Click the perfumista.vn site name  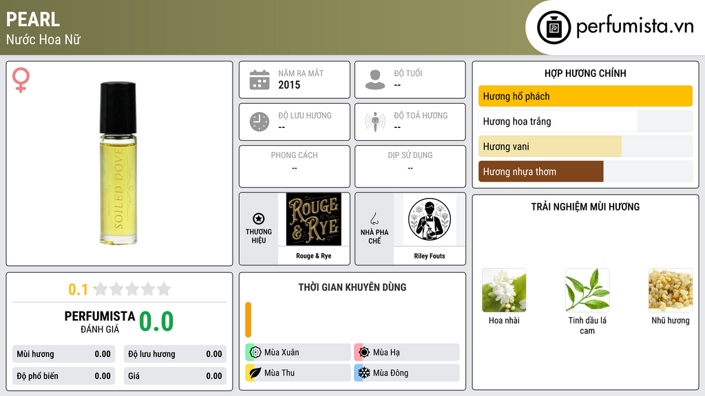pyautogui.click(x=635, y=26)
